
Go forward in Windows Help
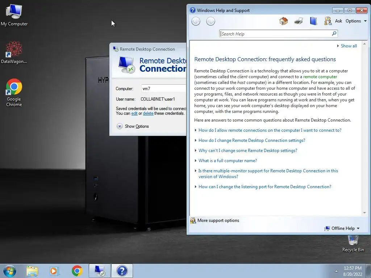[x=210, y=21]
